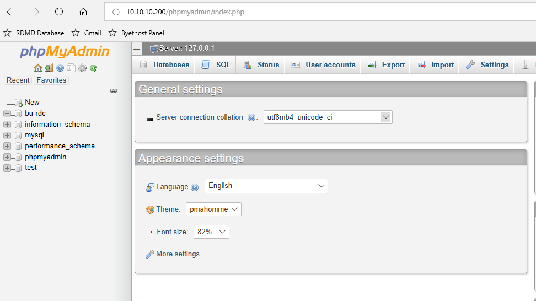Reload navigation panel green refresh icon

(93, 68)
